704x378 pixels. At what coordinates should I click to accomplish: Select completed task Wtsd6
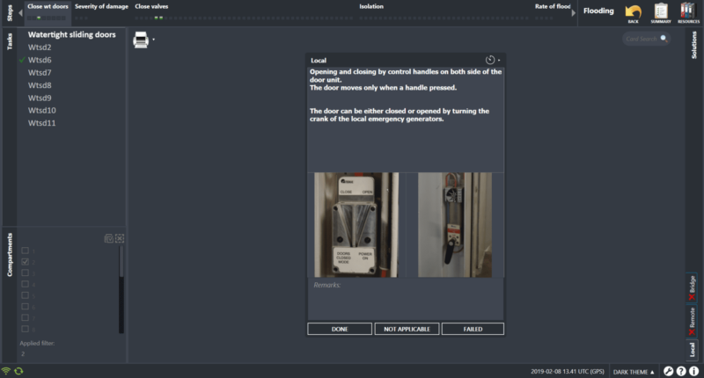[x=40, y=60]
